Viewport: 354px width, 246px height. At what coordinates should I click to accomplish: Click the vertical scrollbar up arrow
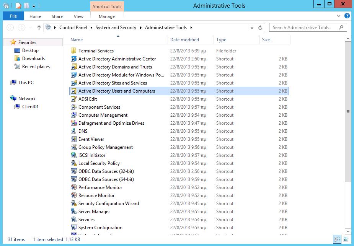point(348,39)
